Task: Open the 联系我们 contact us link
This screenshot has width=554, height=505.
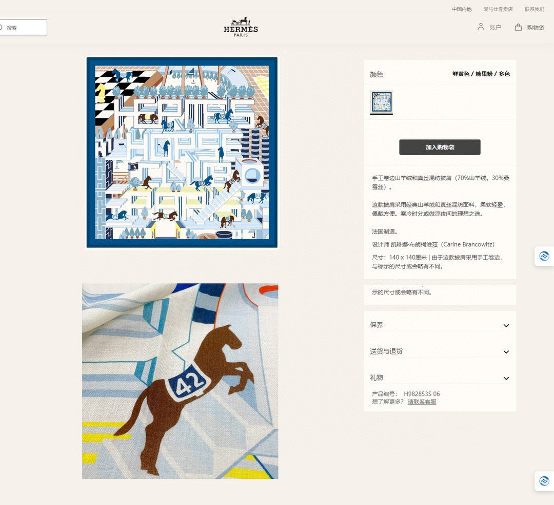Action: tap(534, 9)
